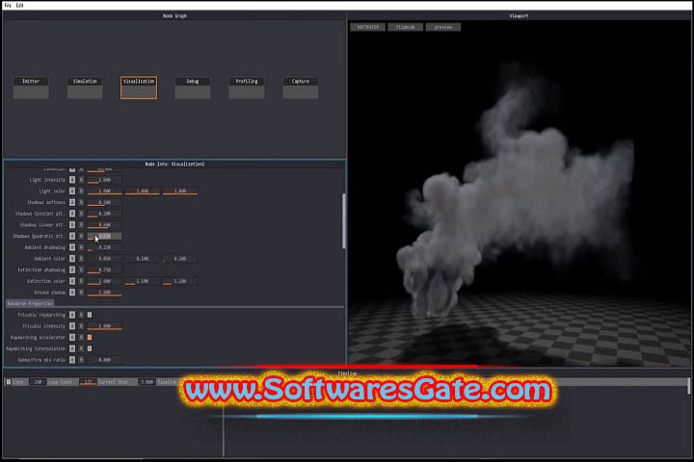694x462 pixels.
Task: Click the first square icon beside Light intensity
Action: tap(72, 180)
